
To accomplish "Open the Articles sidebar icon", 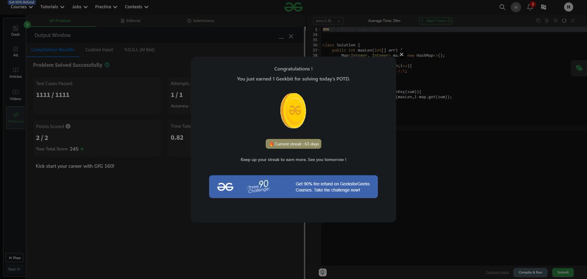I will coord(16,73).
